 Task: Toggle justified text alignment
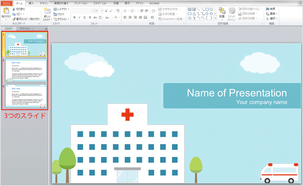click(141, 17)
